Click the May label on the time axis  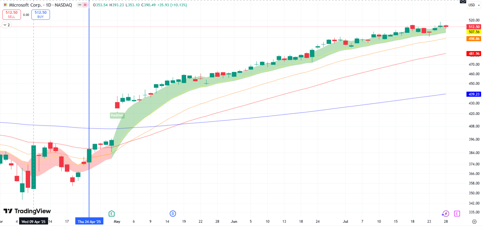point(117,221)
